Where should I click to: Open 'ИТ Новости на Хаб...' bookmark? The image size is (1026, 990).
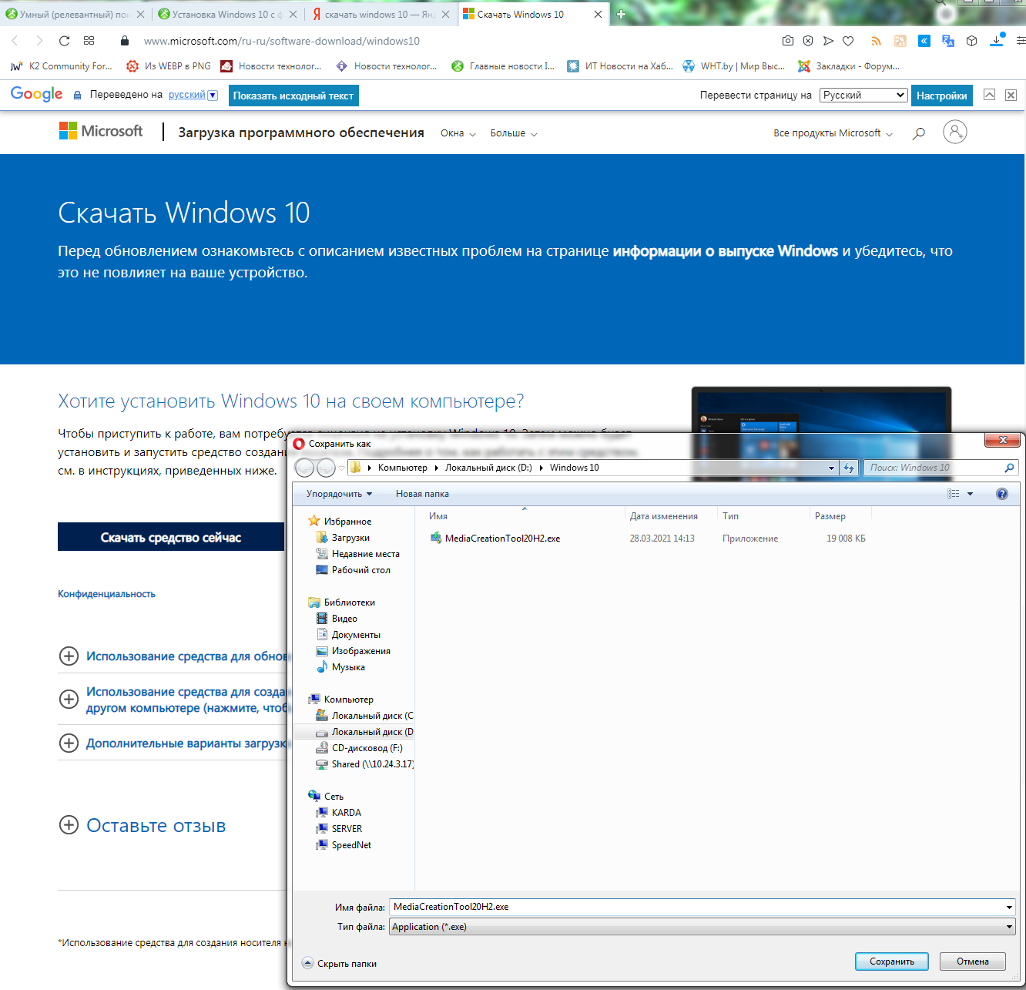620,66
